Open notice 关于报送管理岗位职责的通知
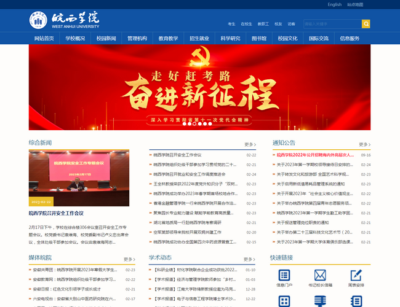 point(303,223)
